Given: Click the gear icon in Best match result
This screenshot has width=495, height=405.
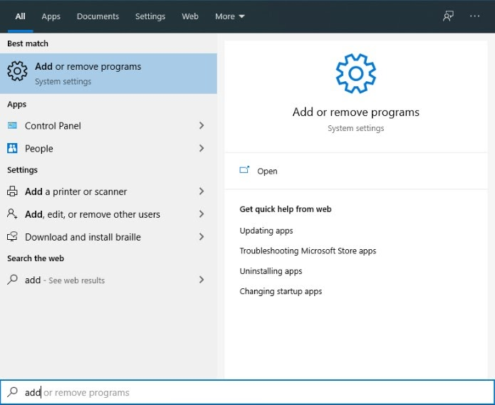Looking at the screenshot, I should [17, 73].
